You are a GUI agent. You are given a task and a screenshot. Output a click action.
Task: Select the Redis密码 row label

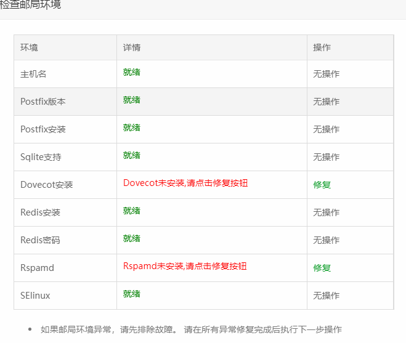(x=41, y=240)
